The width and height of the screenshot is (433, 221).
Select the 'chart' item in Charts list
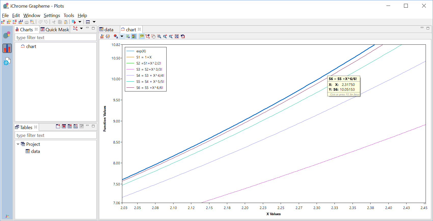(29, 46)
